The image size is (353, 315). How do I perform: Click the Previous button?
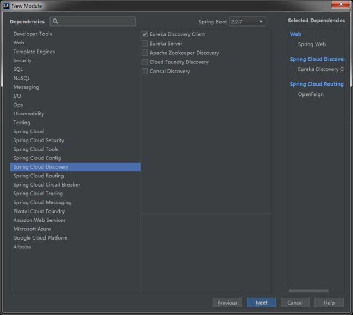point(228,303)
